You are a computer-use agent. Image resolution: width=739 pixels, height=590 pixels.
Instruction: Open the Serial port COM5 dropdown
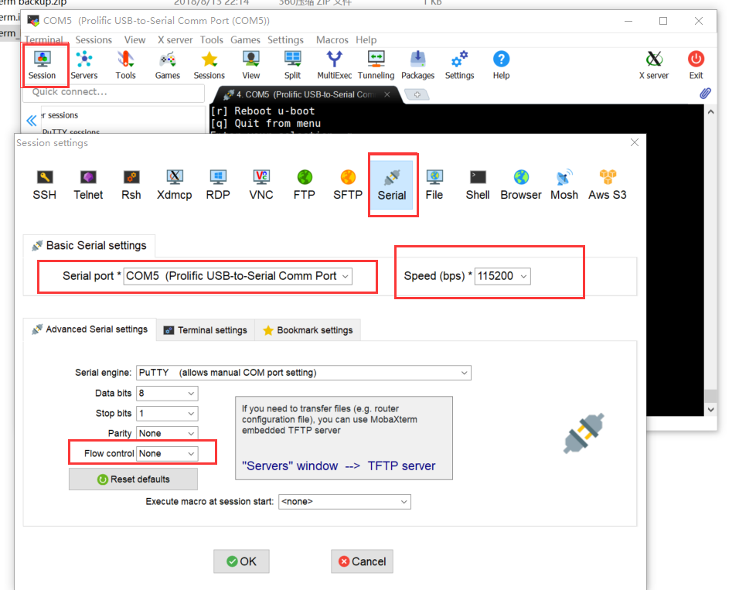tap(237, 276)
